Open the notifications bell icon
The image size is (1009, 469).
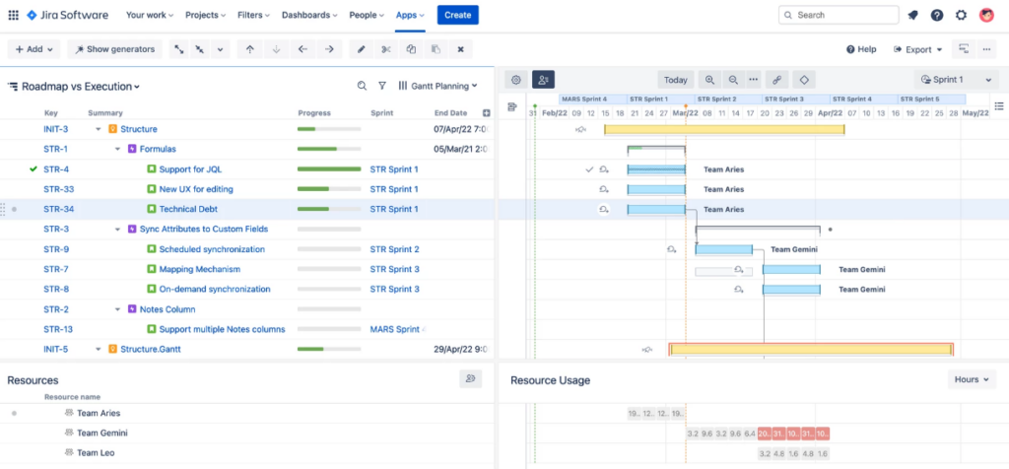(x=912, y=15)
